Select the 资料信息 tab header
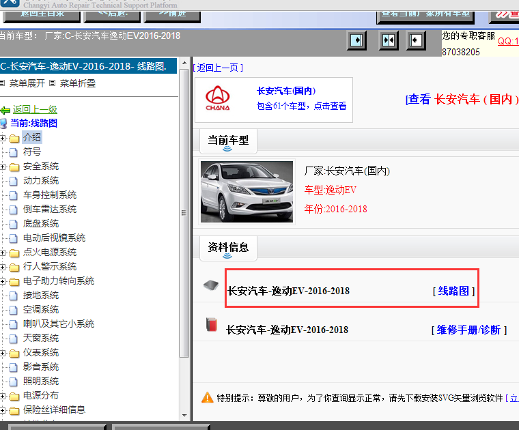 [x=228, y=248]
